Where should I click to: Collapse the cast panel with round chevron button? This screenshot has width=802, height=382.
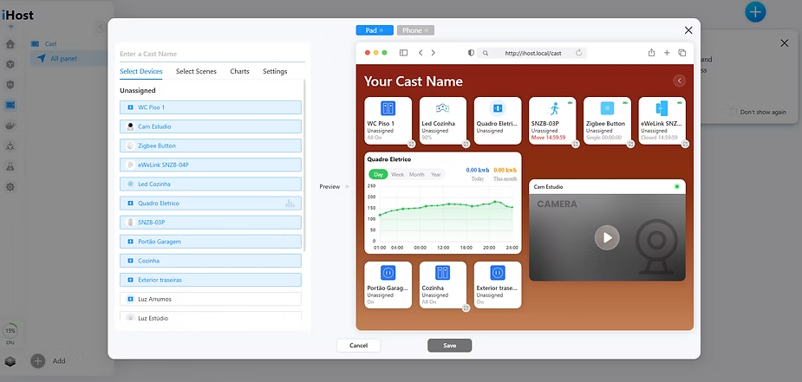pyautogui.click(x=679, y=81)
